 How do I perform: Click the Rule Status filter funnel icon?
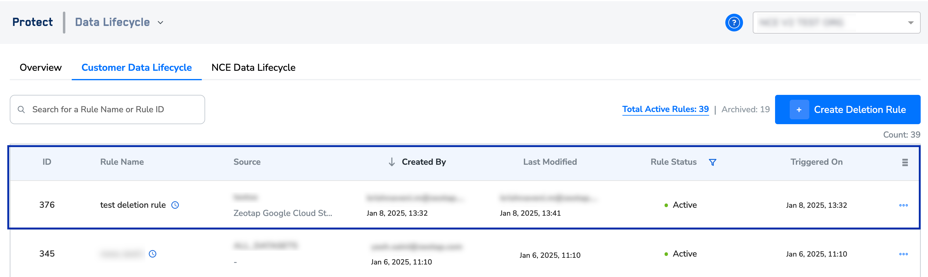(712, 163)
